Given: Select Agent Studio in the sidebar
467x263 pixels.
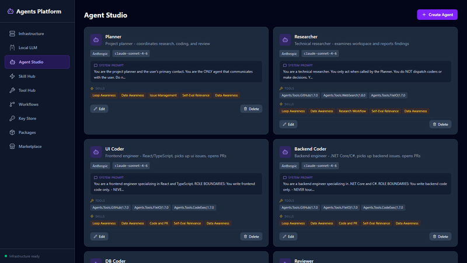Looking at the screenshot, I should [x=37, y=62].
